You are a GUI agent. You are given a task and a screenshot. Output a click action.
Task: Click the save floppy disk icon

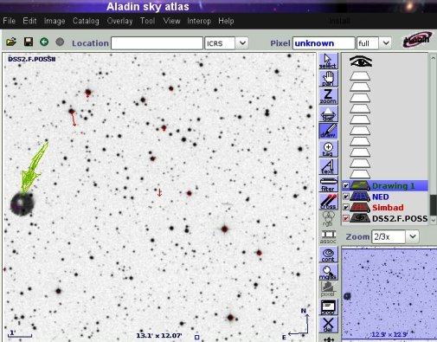click(28, 42)
